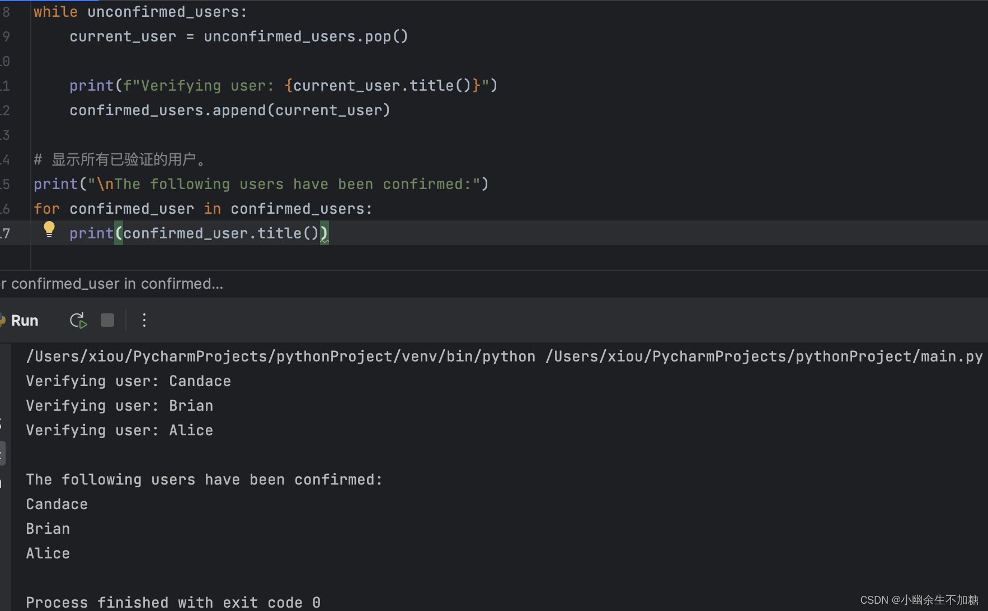Viewport: 988px width, 611px height.
Task: Click the print 'following users have been confirmed' line
Action: 261,184
